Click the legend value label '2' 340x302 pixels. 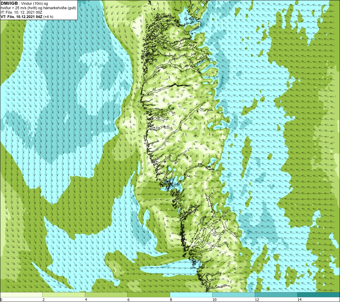tap(44, 300)
